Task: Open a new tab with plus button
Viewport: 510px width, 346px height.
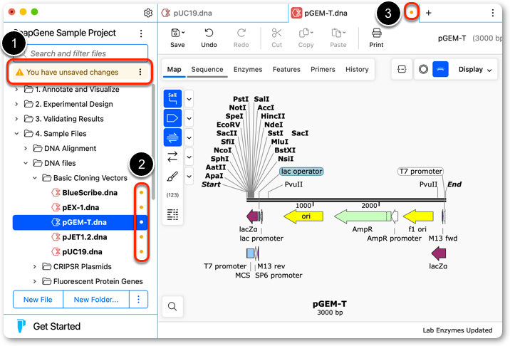Action: coord(429,13)
